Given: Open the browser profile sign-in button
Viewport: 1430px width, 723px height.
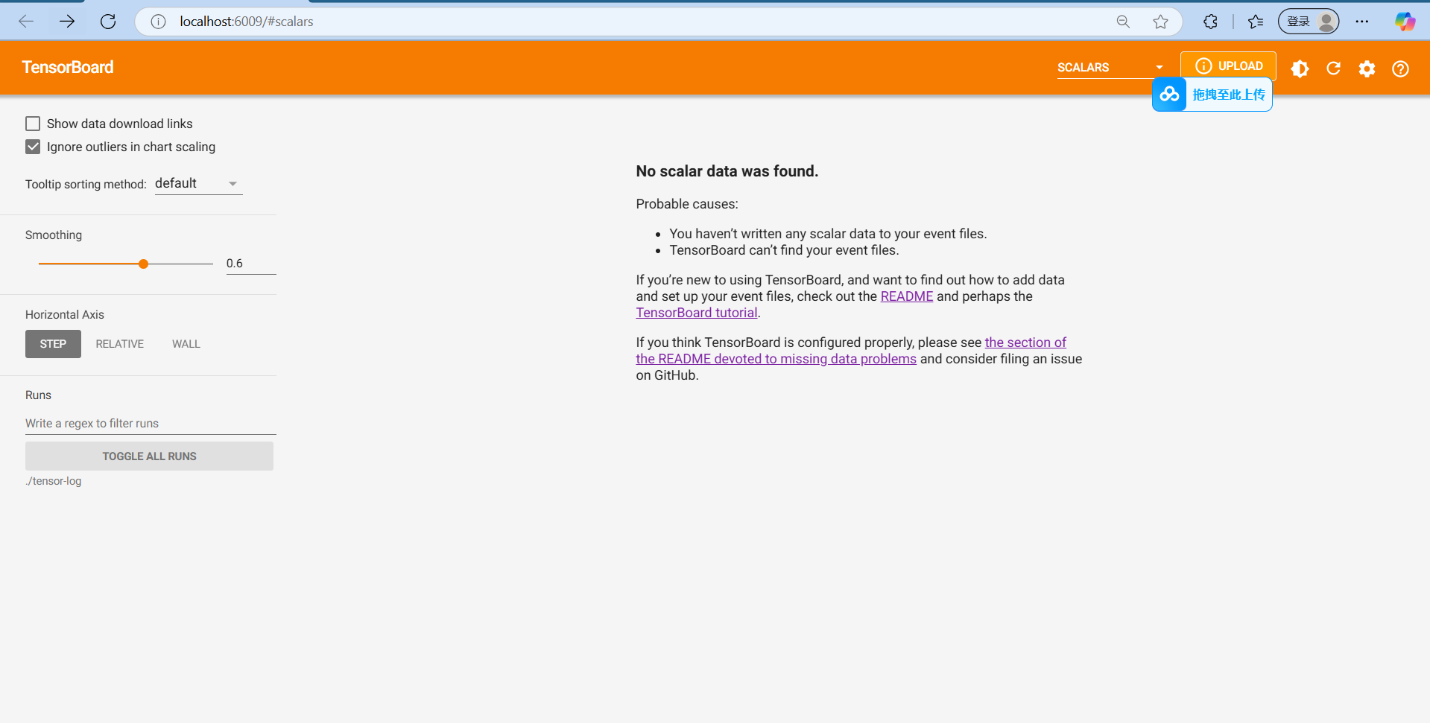Looking at the screenshot, I should coord(1309,22).
